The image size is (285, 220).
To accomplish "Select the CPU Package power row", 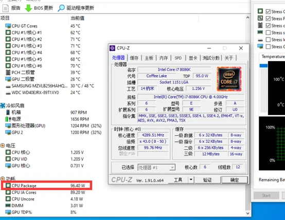I will coord(46,186).
